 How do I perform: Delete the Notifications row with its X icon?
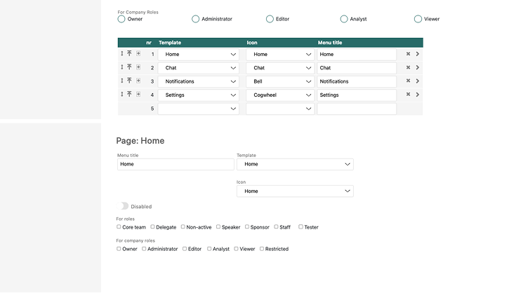coord(408,81)
